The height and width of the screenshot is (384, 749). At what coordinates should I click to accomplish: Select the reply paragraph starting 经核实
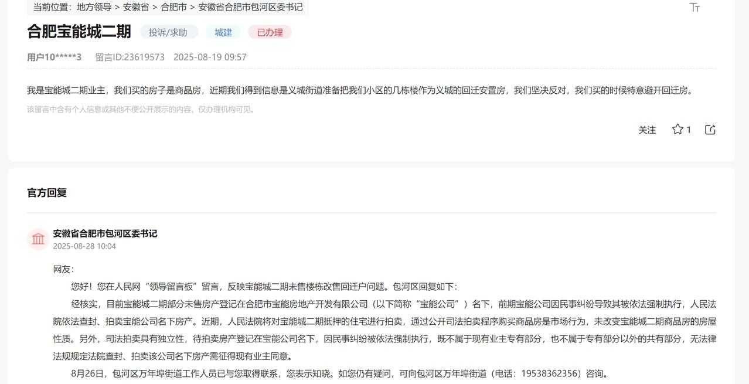click(384, 330)
